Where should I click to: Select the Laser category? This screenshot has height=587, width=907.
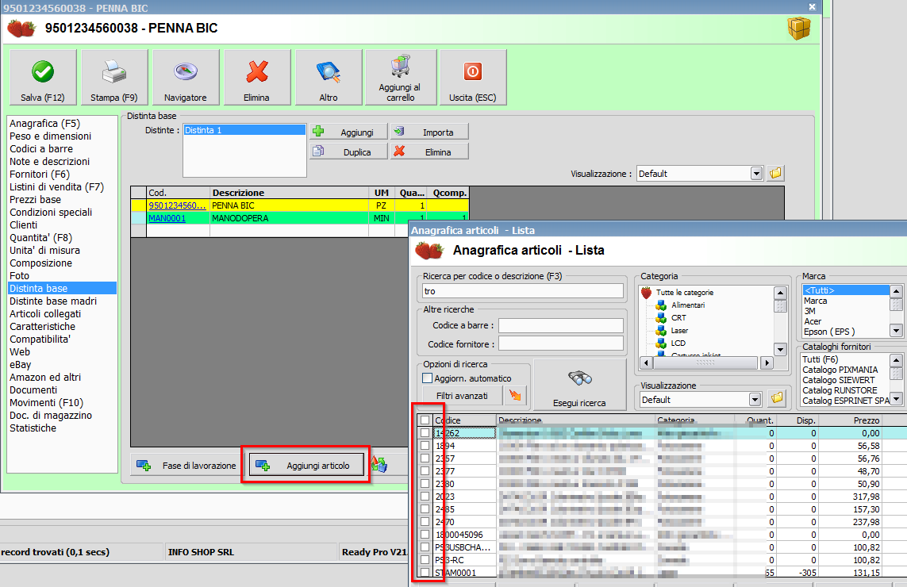pyautogui.click(x=679, y=330)
